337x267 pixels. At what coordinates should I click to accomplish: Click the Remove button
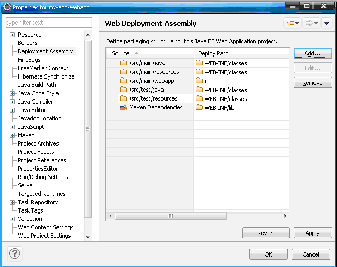(x=312, y=83)
